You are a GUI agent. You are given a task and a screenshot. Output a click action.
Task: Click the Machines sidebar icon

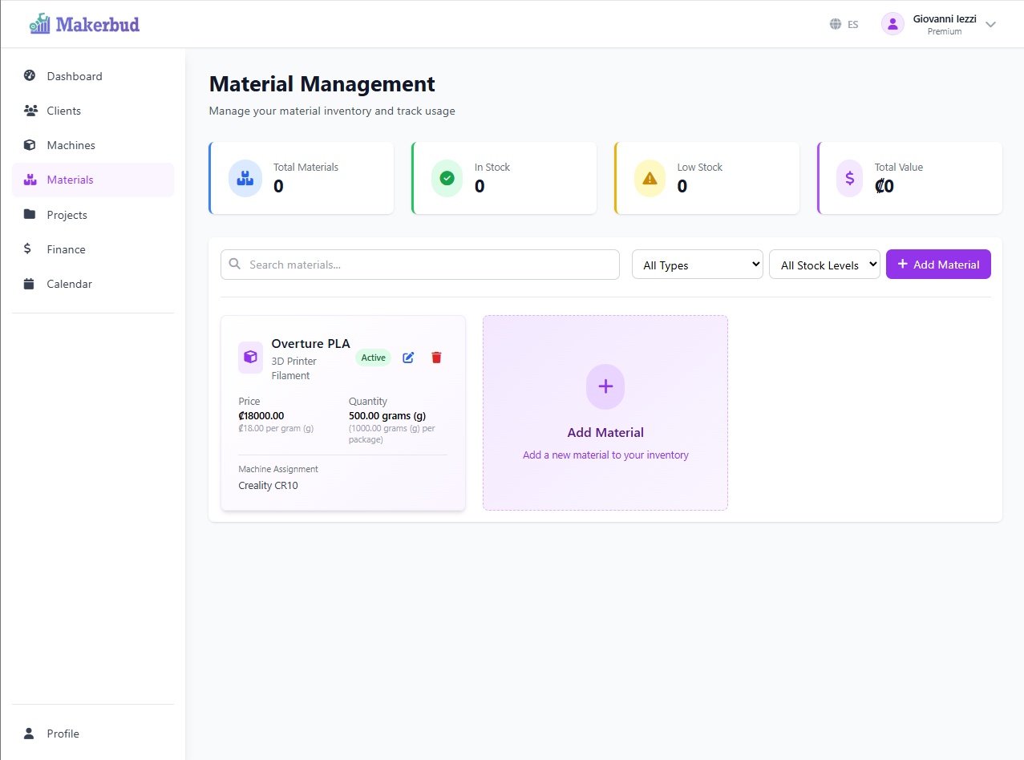[x=30, y=144]
